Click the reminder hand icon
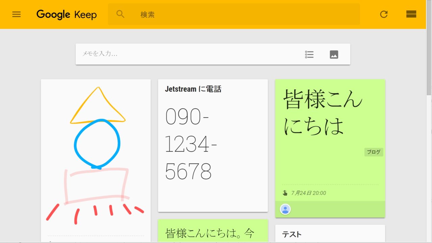 [x=285, y=193]
